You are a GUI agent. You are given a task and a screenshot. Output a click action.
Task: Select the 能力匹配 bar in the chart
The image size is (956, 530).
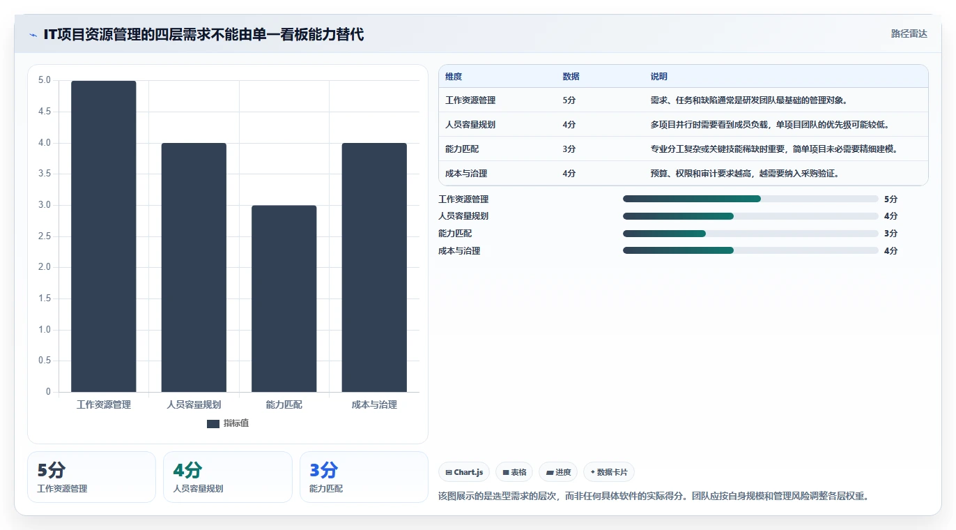click(284, 298)
